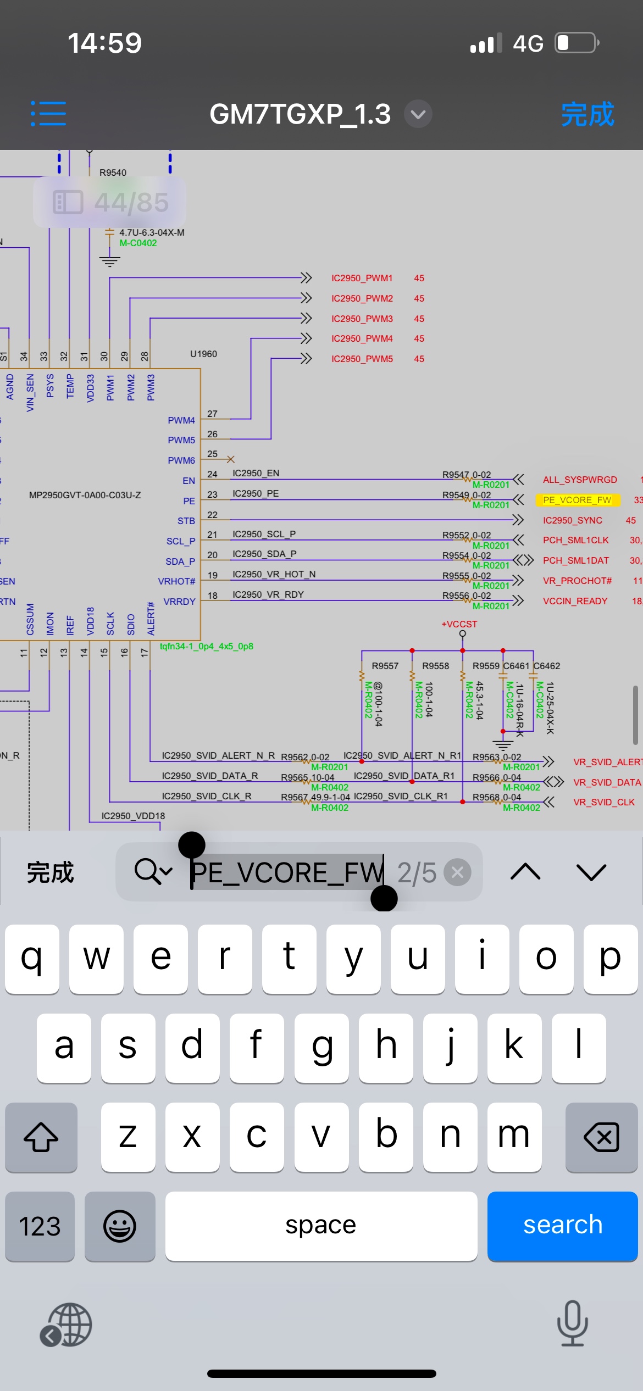Tap the blue search key

(562, 1226)
